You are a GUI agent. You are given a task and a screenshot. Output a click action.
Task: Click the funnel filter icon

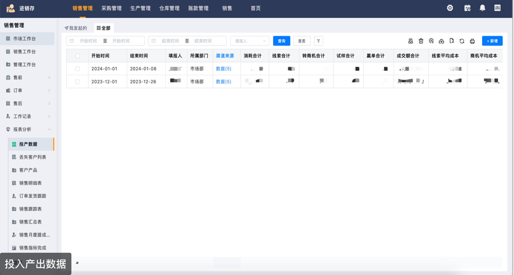click(318, 41)
